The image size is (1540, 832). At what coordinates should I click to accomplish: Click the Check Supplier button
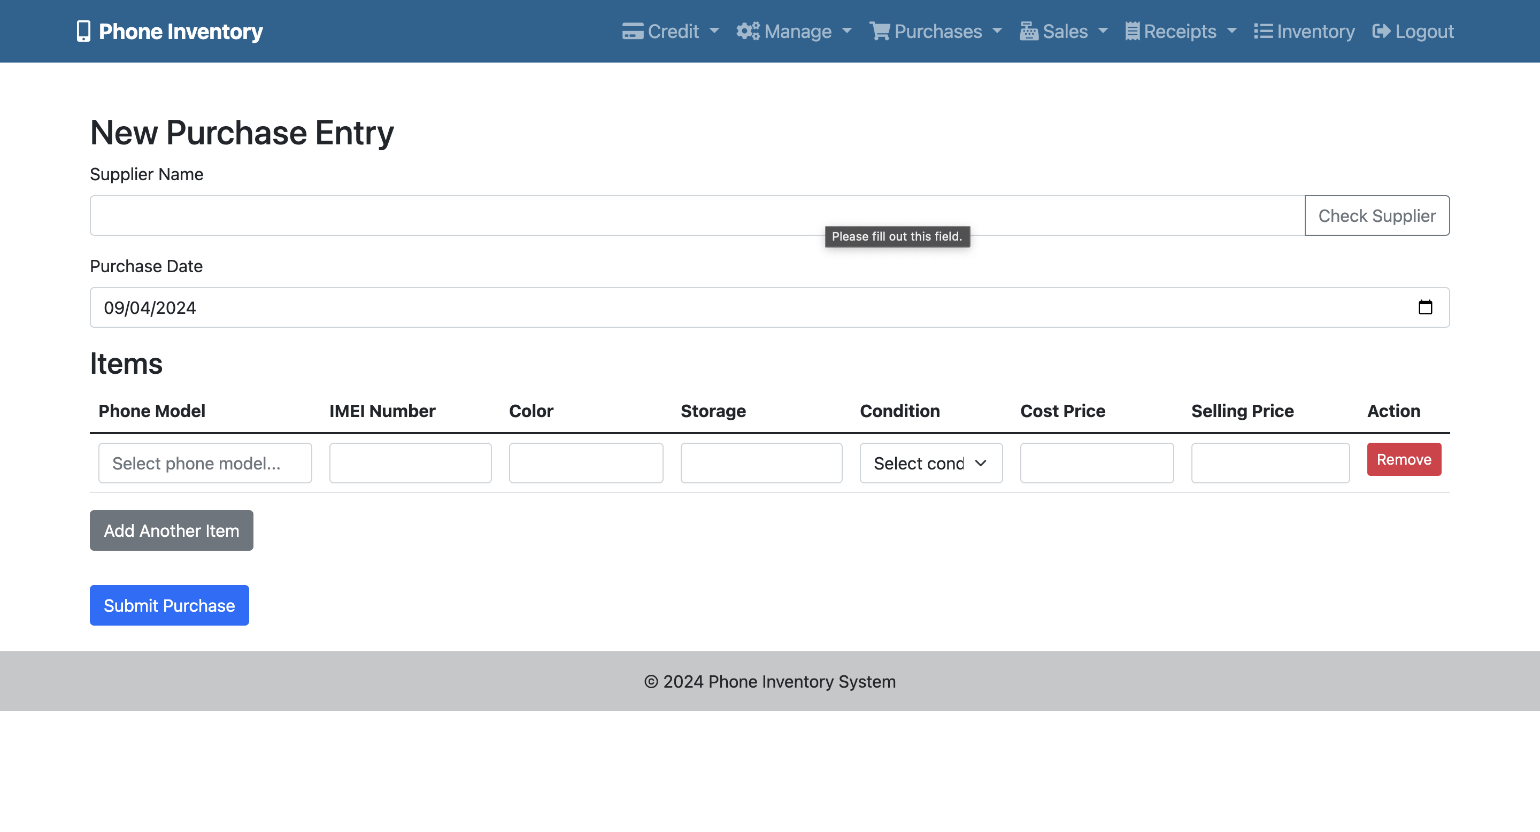click(x=1376, y=216)
